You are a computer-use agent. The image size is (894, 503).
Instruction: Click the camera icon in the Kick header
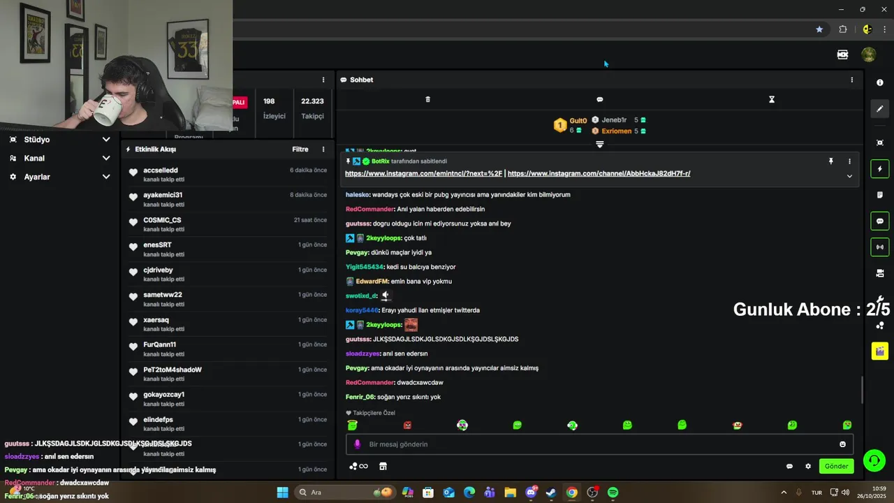pyautogui.click(x=842, y=54)
